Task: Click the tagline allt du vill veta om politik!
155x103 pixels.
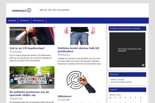Action: (x=55, y=10)
